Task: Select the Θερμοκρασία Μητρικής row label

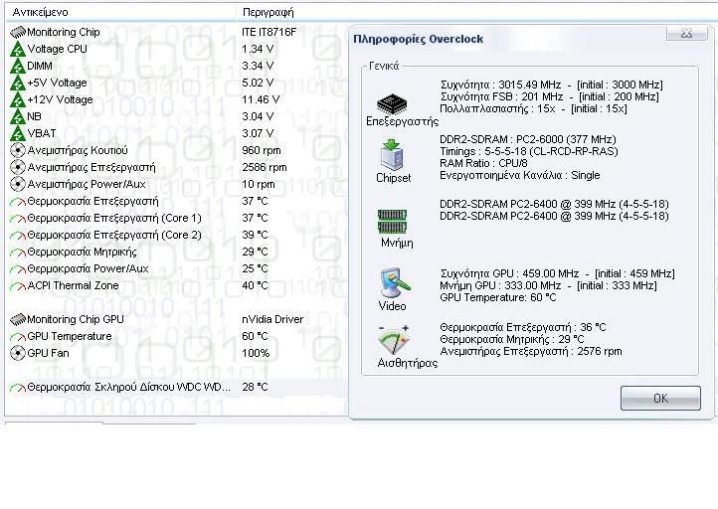Action: coord(82,253)
